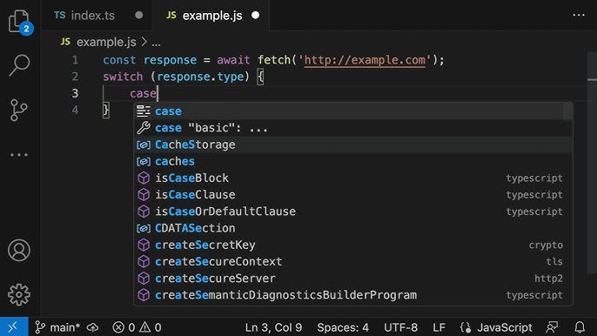
Task: Click the main* branch status item
Action: pyautogui.click(x=57, y=327)
